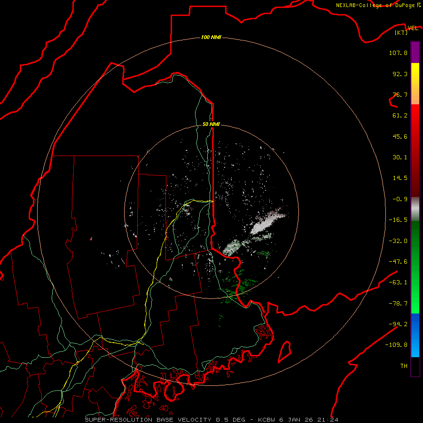Image resolution: width=423 pixels, height=423 pixels.
Task: Click the -0.9 velocity scale value
Action: click(400, 199)
